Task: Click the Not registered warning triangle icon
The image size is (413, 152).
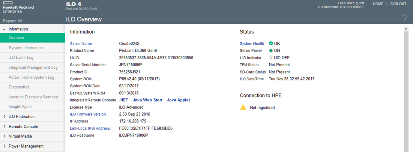Action: (x=243, y=107)
